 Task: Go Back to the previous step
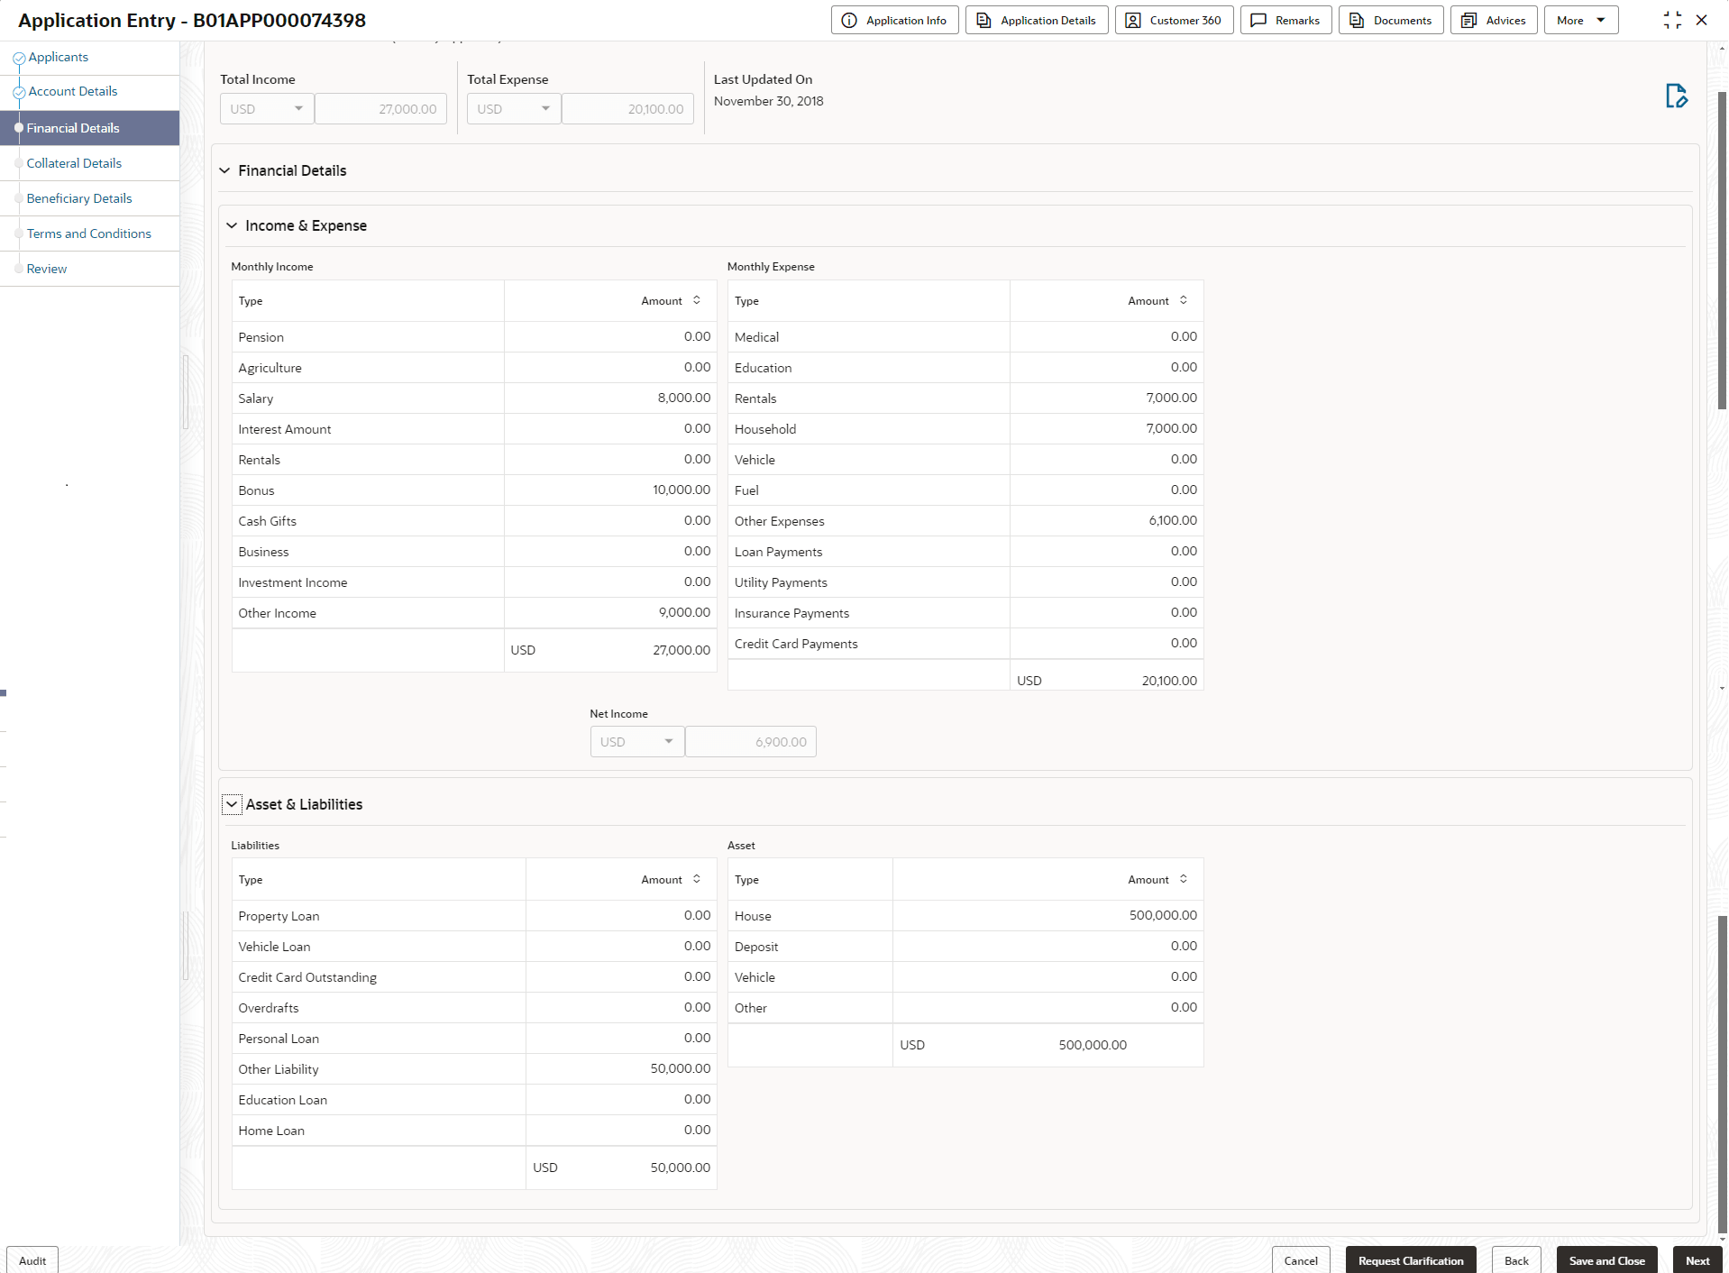(1516, 1260)
